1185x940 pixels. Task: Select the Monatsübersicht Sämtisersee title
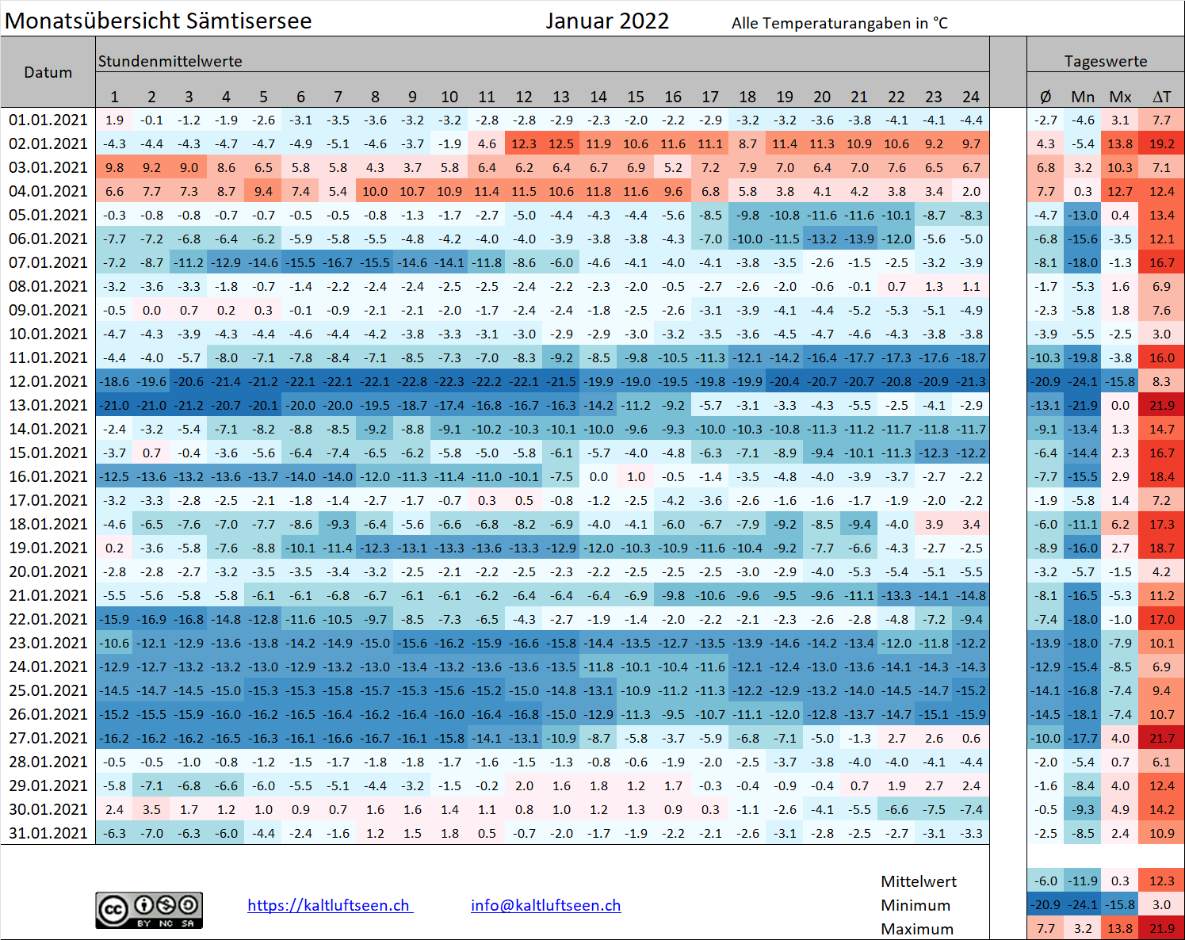pos(159,21)
